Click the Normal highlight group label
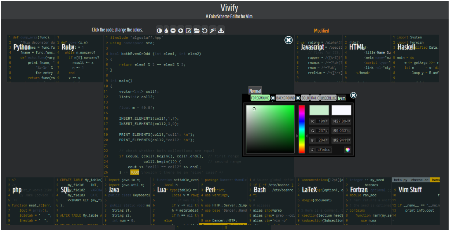The width and height of the screenshot is (449, 231). click(255, 91)
